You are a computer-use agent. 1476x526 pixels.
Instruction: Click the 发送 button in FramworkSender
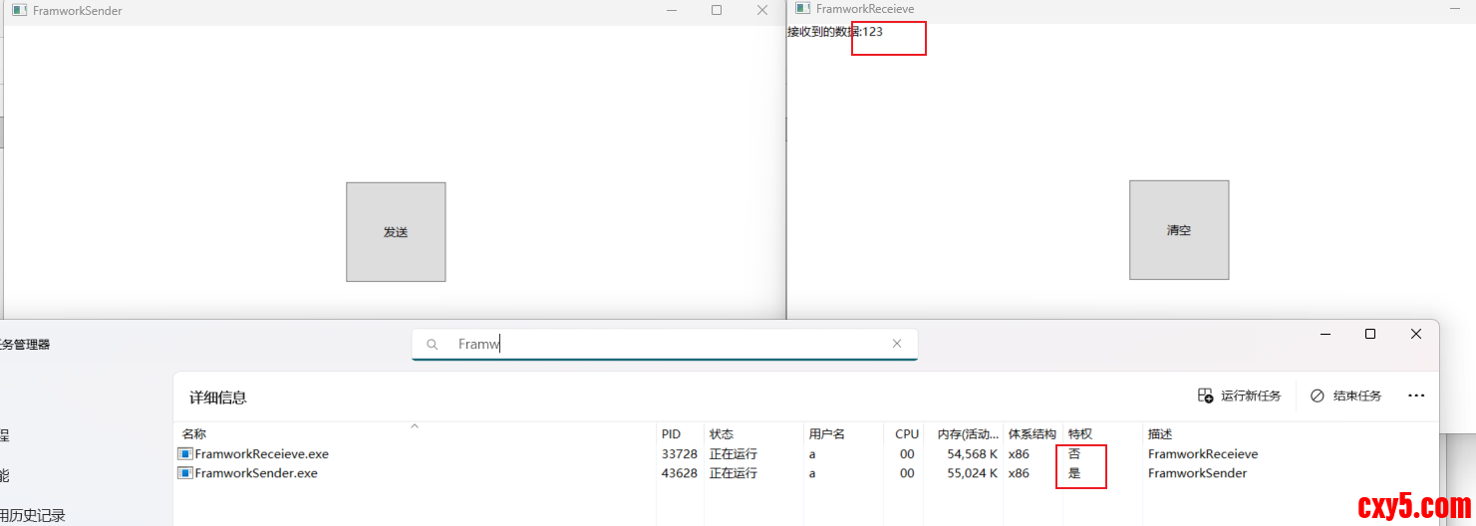(396, 232)
